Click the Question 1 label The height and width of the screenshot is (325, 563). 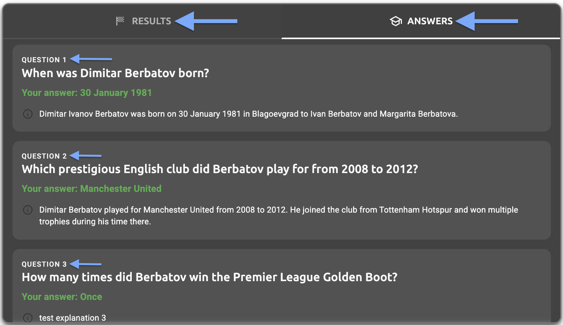[44, 60]
